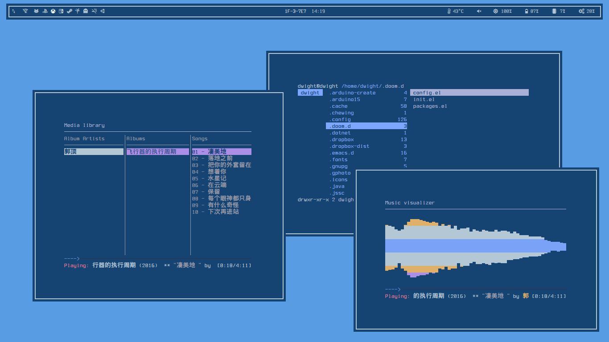This screenshot has height=342, width=609.
Task: Toggle the muted speaker volume indicator
Action: point(479,11)
